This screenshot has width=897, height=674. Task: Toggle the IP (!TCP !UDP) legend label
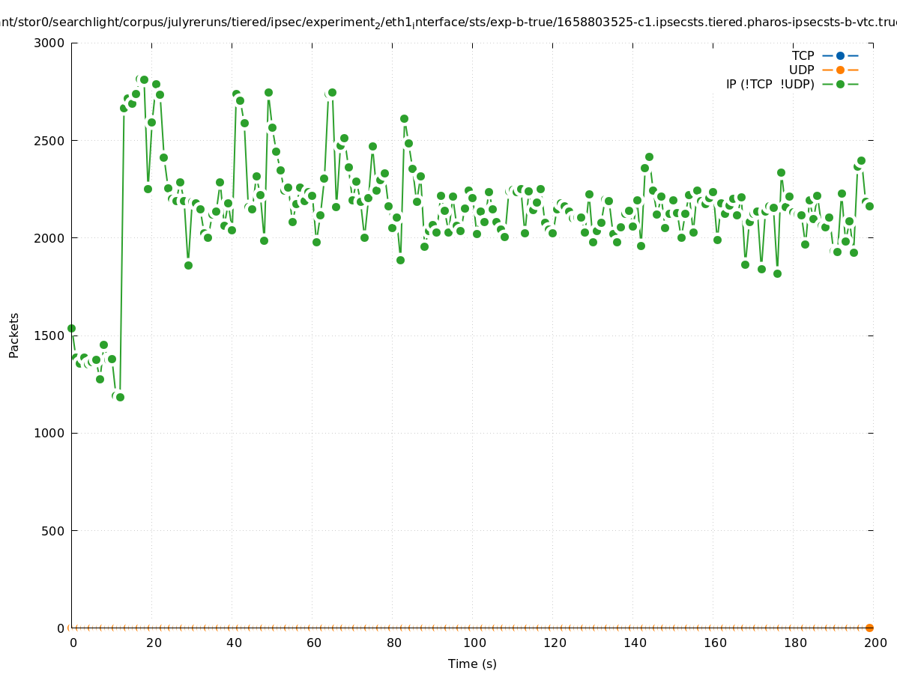click(x=770, y=84)
